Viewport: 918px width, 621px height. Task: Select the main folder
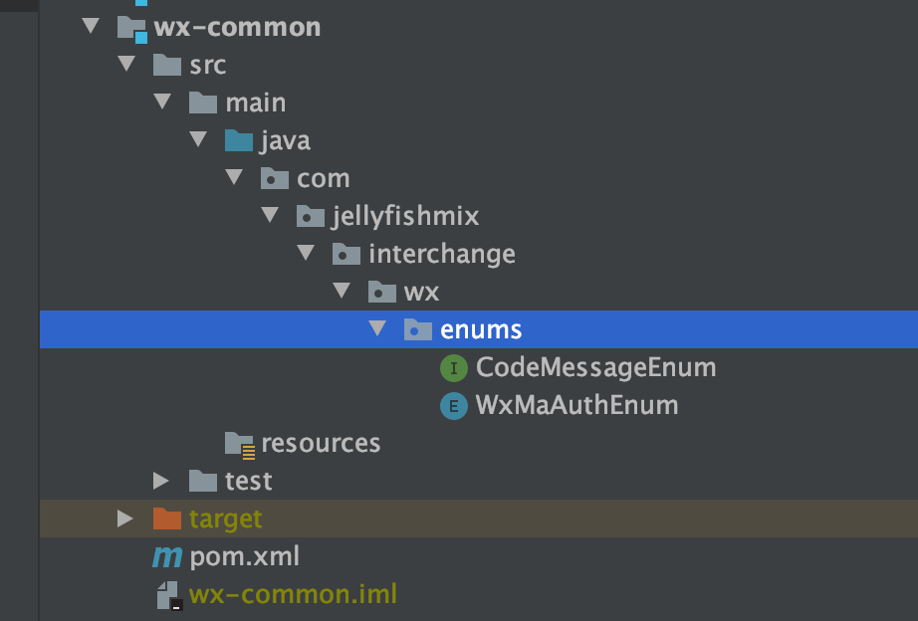click(x=255, y=103)
